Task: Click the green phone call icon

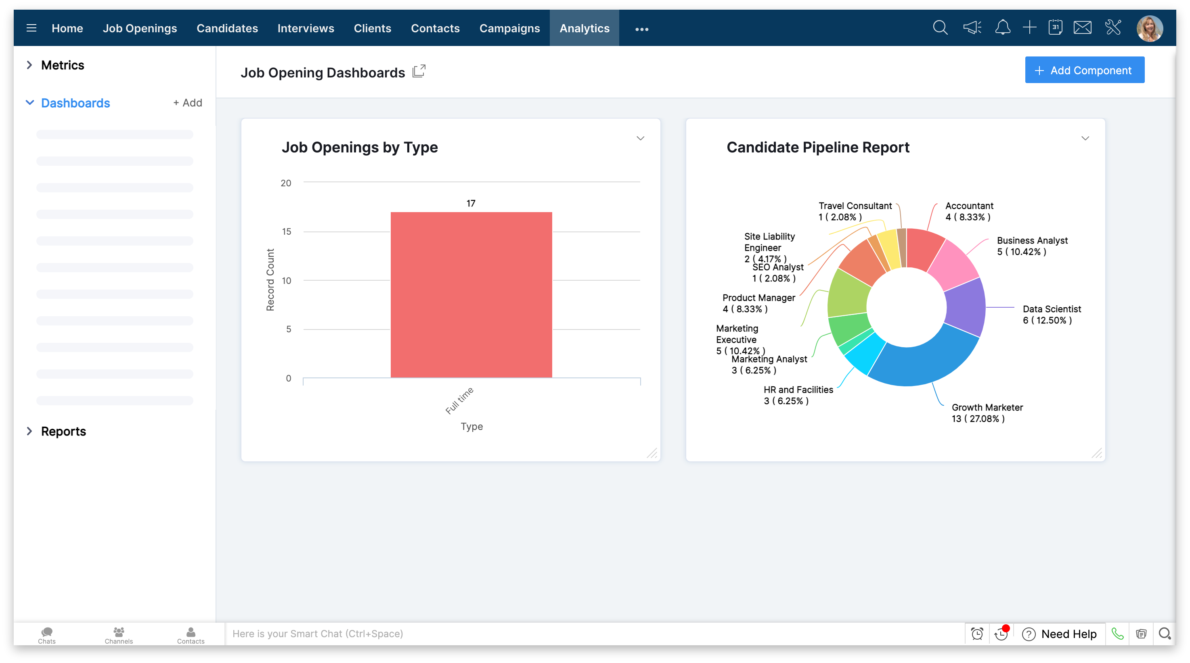Action: [x=1117, y=634]
